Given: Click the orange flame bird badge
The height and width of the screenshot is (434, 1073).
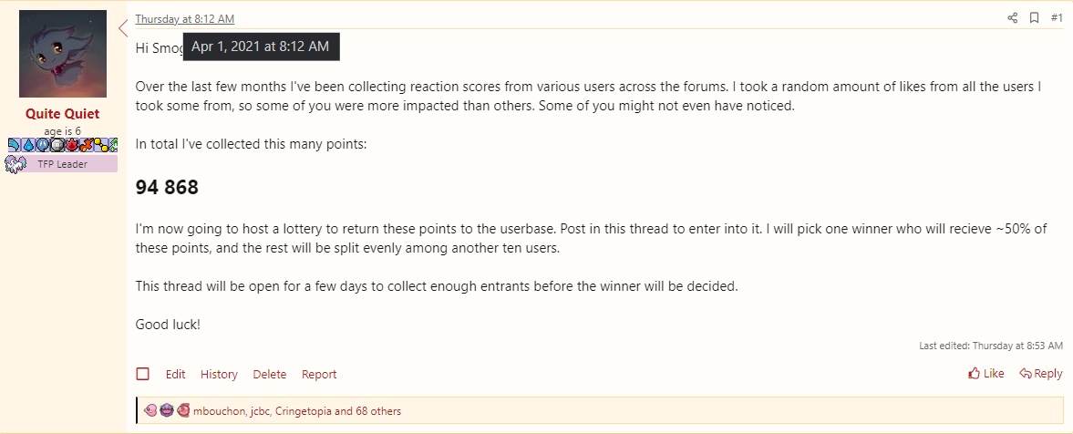Looking at the screenshot, I should coord(84,145).
